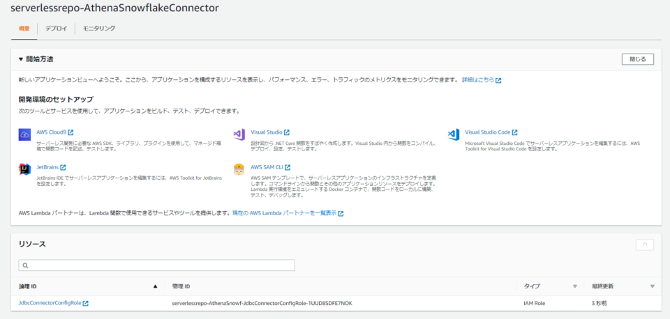The height and width of the screenshot is (319, 670).
Task: Click external link icon beside AWS Cloud9
Action: tap(70, 132)
